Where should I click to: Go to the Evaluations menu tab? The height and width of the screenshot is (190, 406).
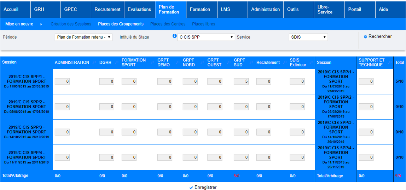pos(139,10)
